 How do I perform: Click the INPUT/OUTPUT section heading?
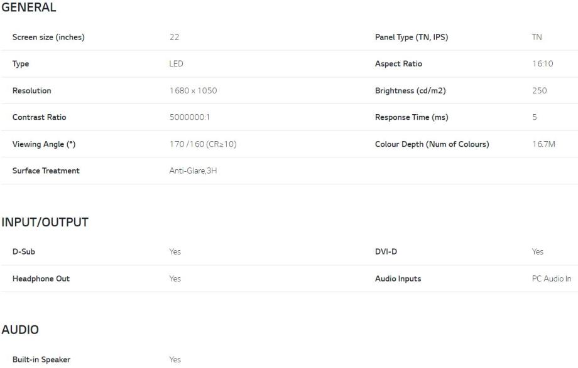tap(45, 223)
